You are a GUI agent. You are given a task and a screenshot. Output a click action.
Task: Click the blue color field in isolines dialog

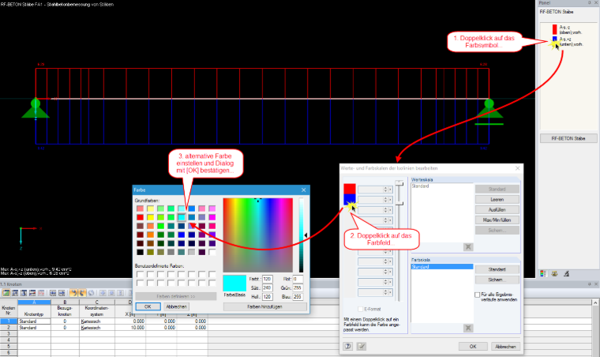point(350,199)
